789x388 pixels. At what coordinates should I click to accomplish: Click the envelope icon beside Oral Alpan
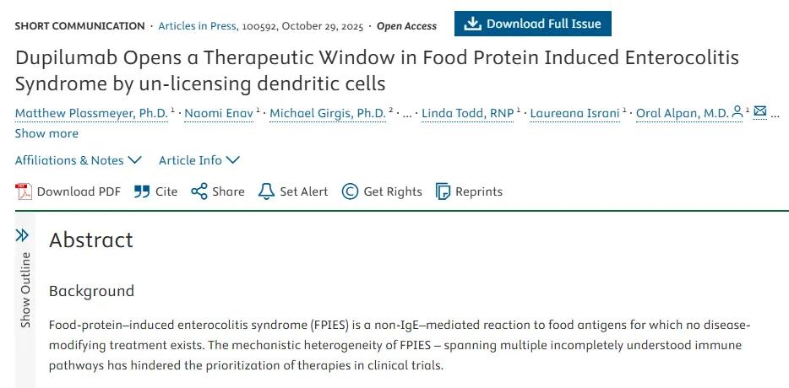(759, 111)
